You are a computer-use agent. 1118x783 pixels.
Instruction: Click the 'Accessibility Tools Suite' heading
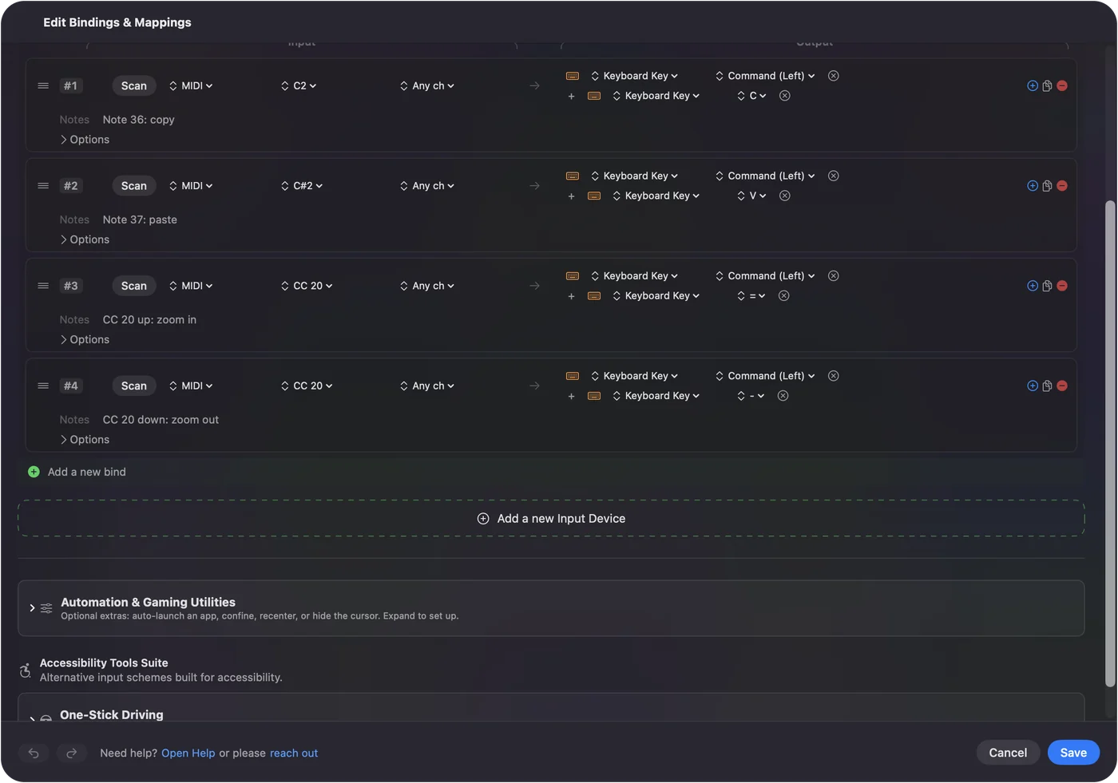(104, 662)
